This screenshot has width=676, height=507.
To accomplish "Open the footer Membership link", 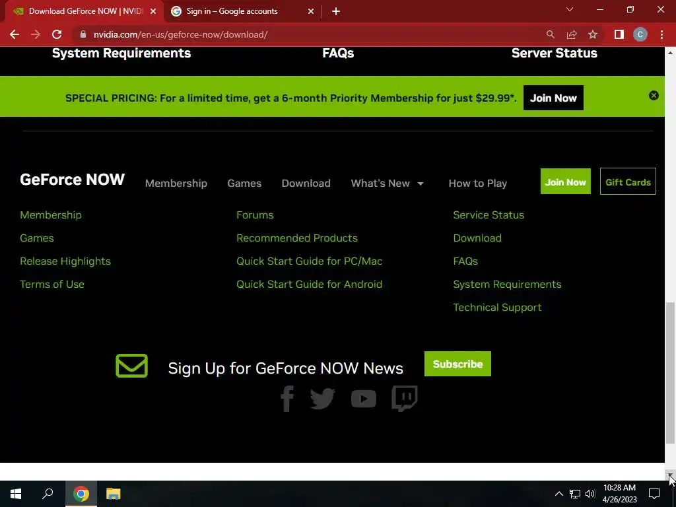I will coord(50,215).
